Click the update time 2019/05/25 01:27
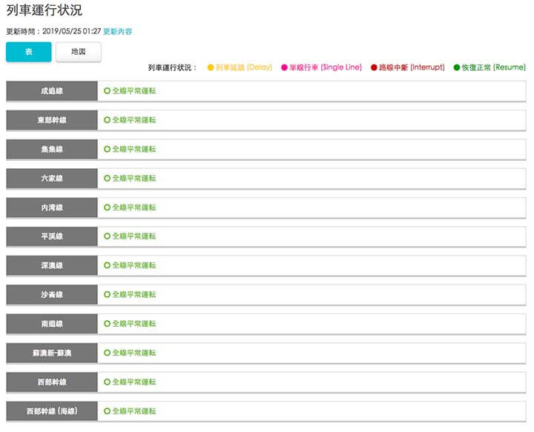Image resolution: width=534 pixels, height=432 pixels. tap(71, 31)
